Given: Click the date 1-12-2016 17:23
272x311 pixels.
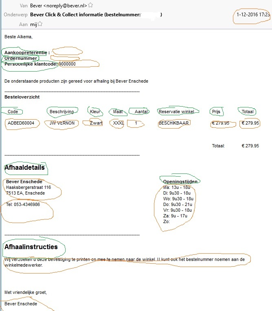Looking at the screenshot, I should (x=253, y=15).
